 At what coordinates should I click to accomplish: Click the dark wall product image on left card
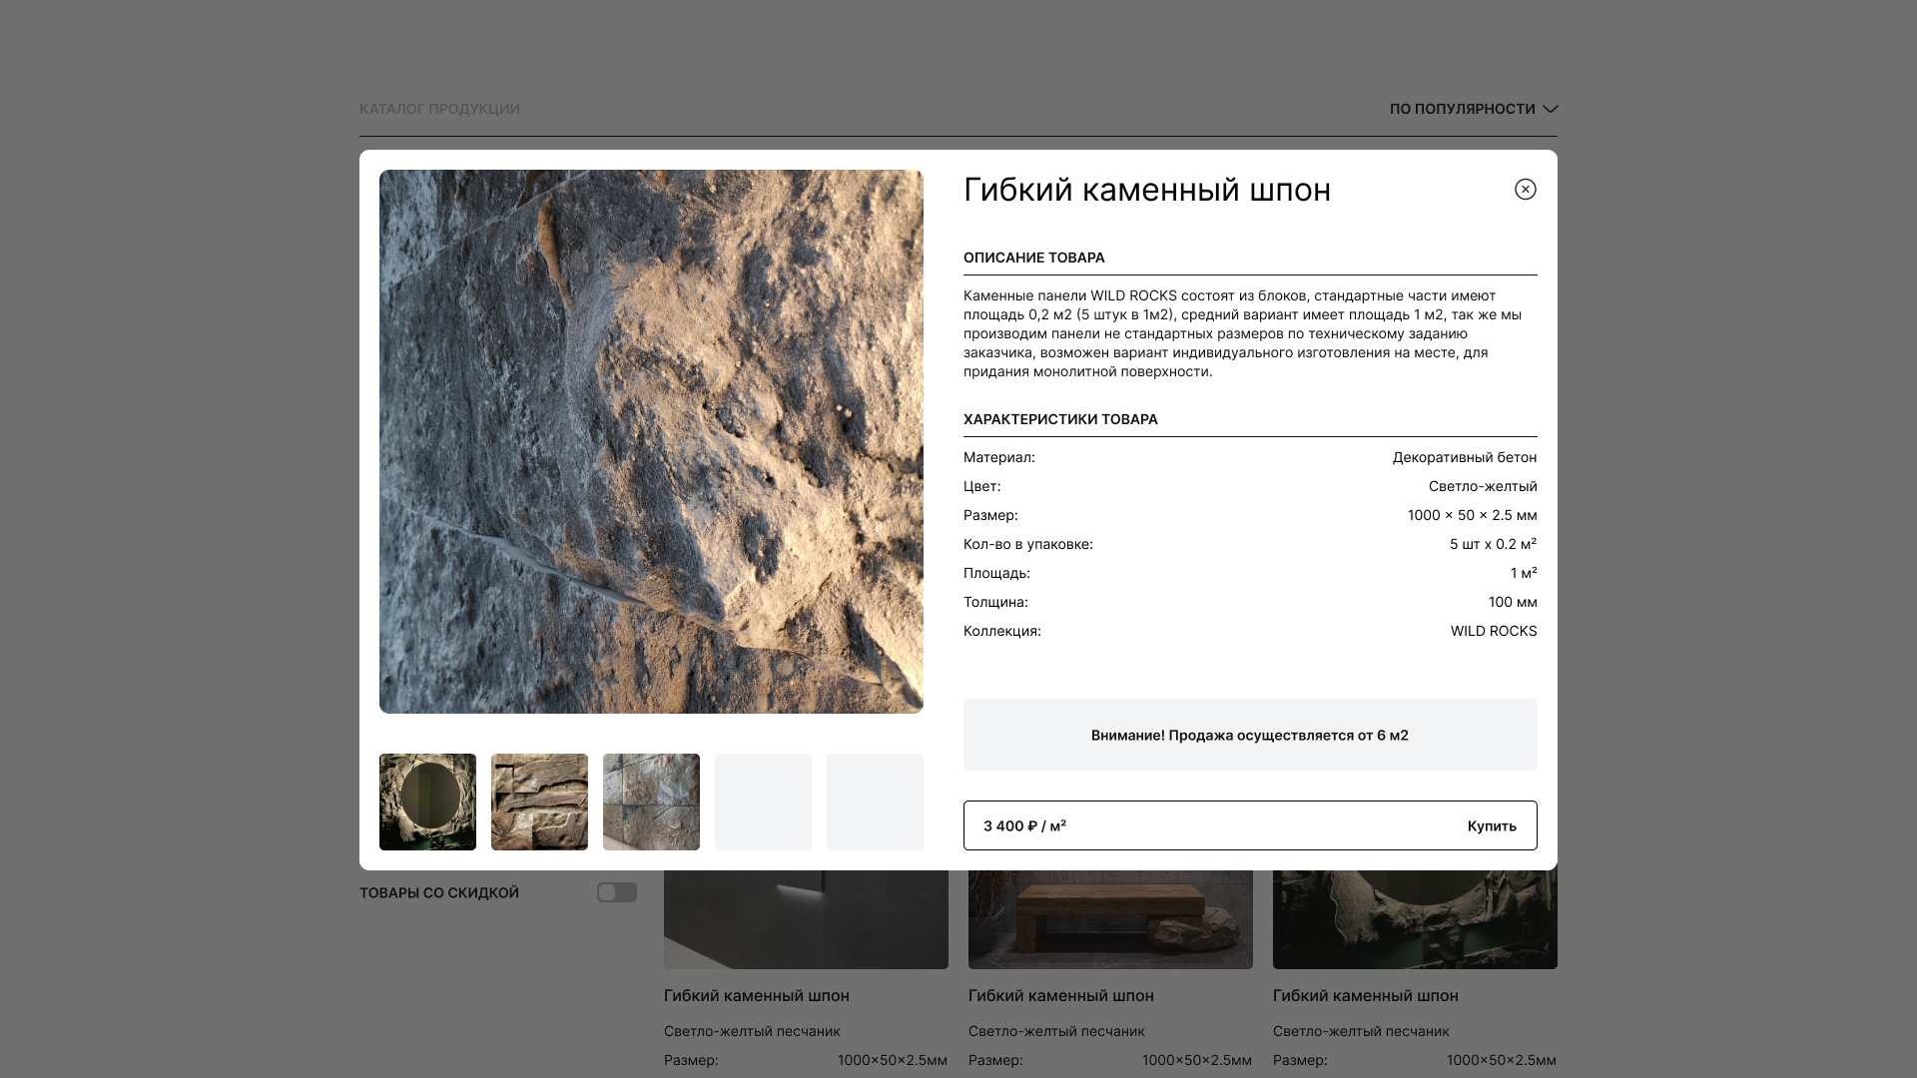(806, 918)
